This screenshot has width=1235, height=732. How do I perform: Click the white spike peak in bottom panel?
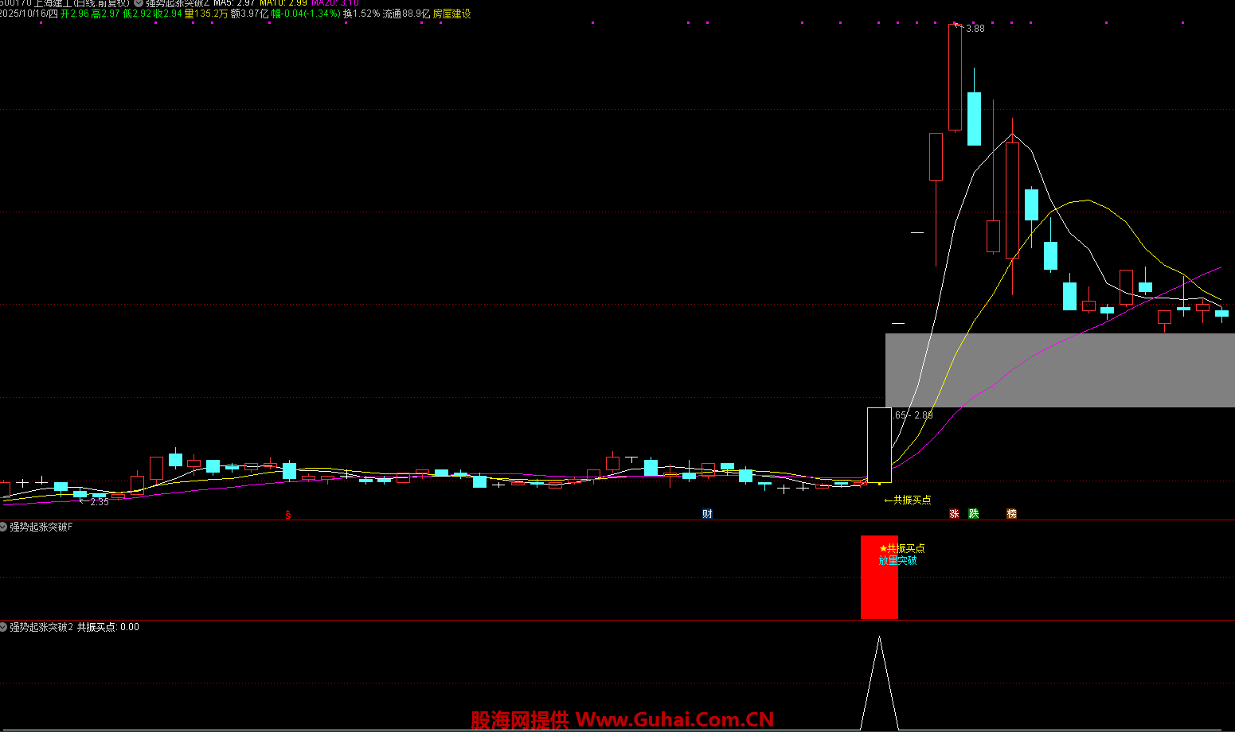[x=879, y=638]
